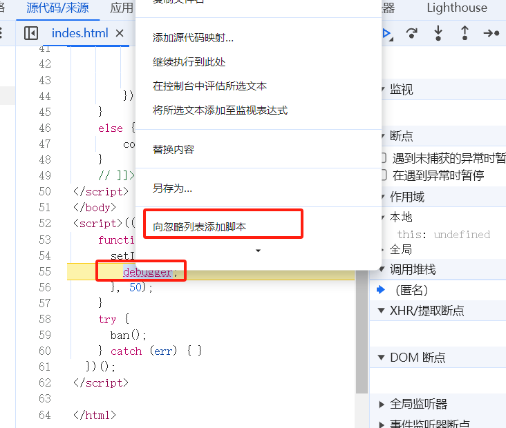Click line number 52 in gutter
This screenshot has height=428, width=506.
(x=45, y=223)
